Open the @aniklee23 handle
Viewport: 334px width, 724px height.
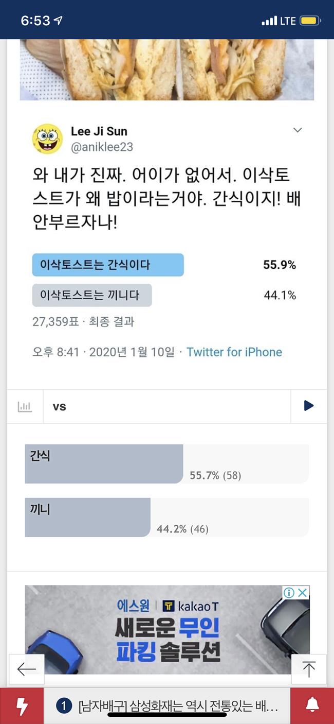[102, 147]
